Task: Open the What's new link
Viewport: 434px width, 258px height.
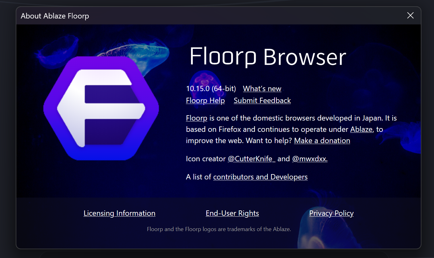Action: click(x=262, y=89)
